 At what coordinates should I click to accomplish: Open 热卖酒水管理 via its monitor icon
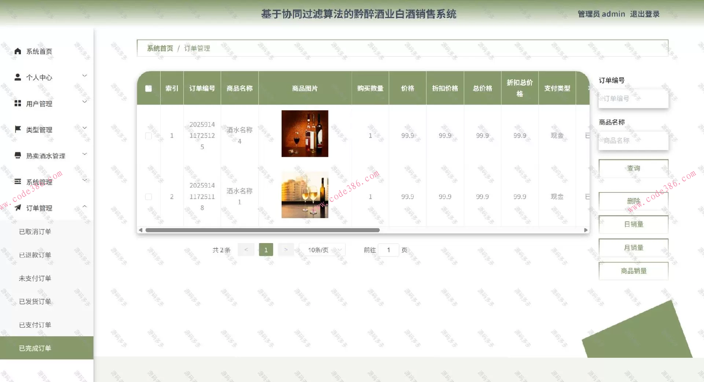tap(17, 155)
